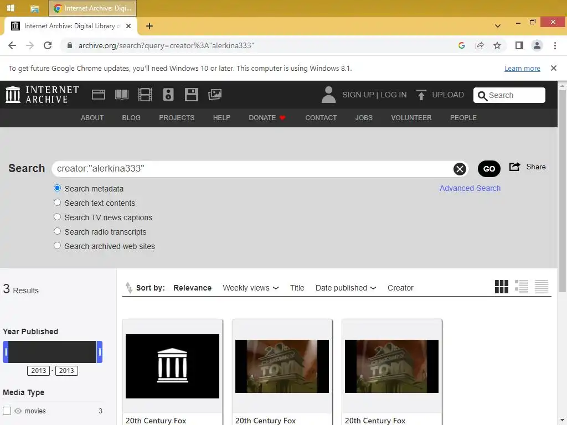Viewport: 567px width, 425px height.
Task: Open the HELP menu item
Action: [x=221, y=118]
